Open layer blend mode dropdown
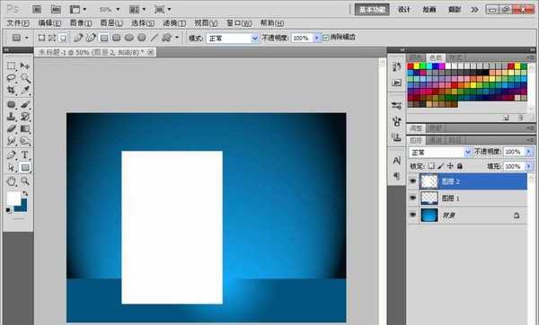 (x=440, y=152)
